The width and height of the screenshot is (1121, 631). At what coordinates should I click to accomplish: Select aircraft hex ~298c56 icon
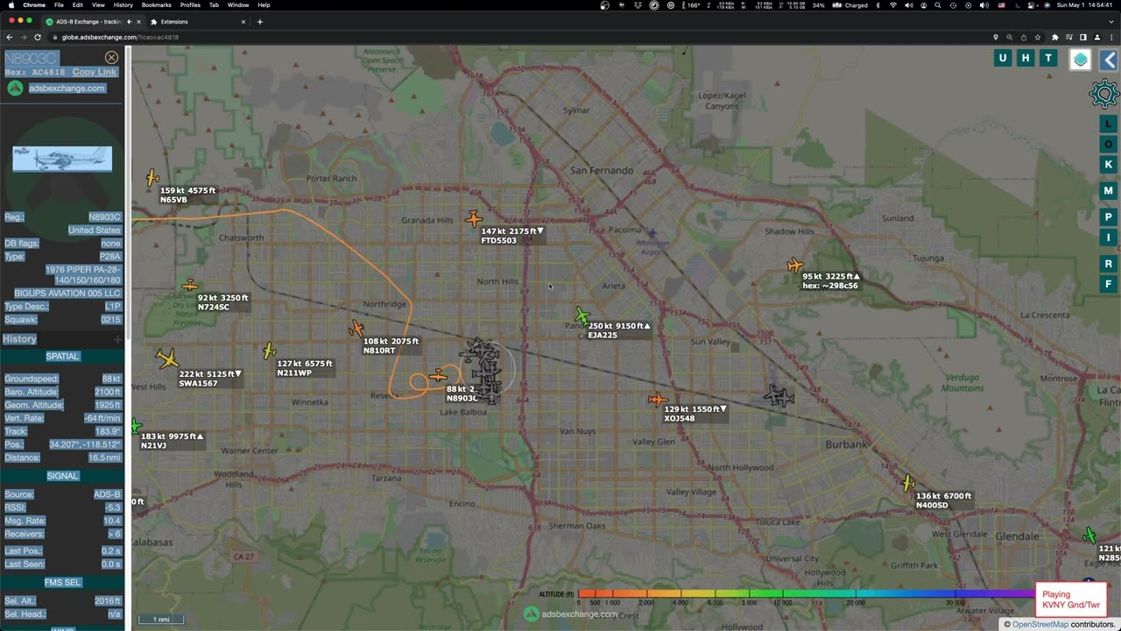pos(795,265)
